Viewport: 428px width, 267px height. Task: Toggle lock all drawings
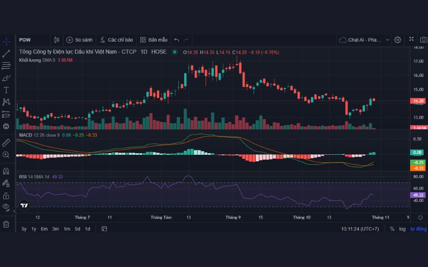[6, 195]
